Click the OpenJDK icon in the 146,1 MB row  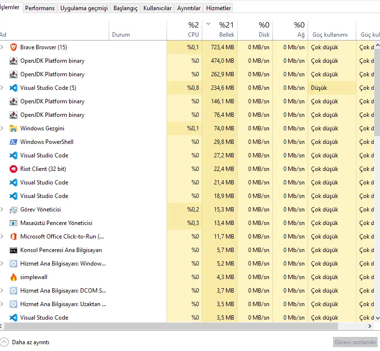coord(14,101)
